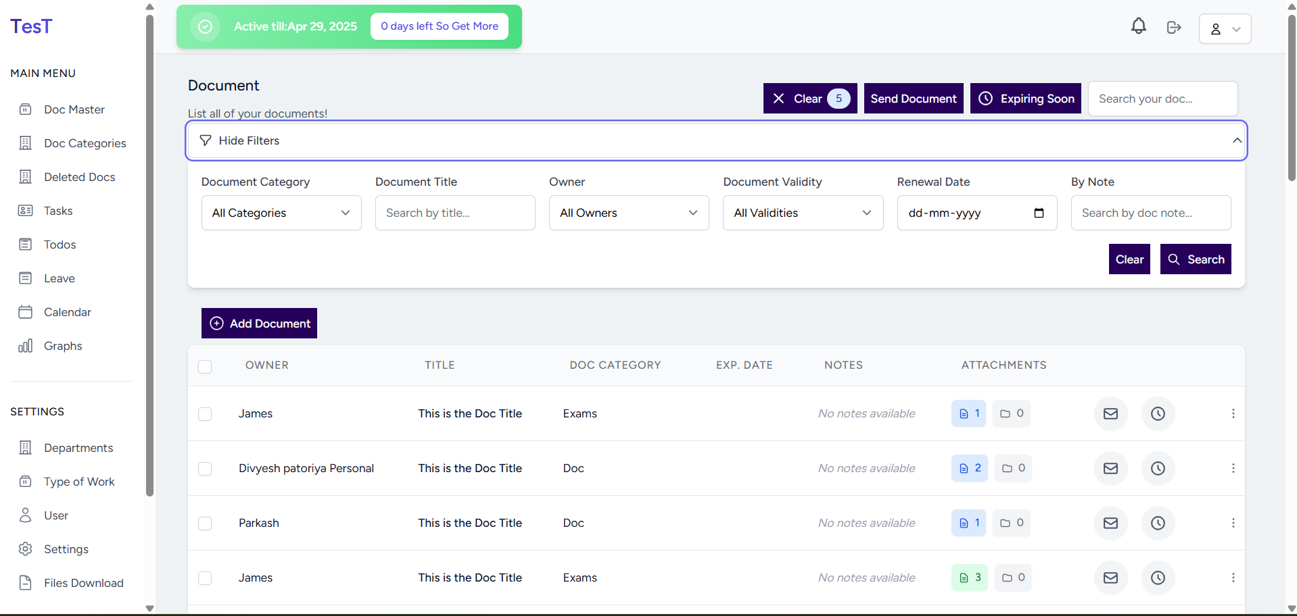Click the TesT logo
The height and width of the screenshot is (616, 1297).
[31, 26]
